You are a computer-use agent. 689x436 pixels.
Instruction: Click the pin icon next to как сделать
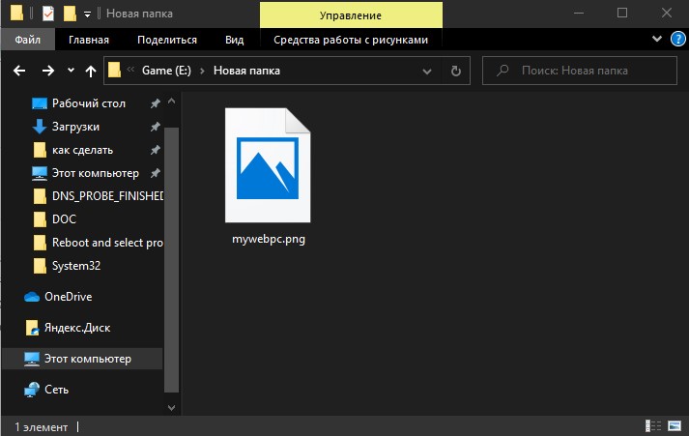point(156,150)
